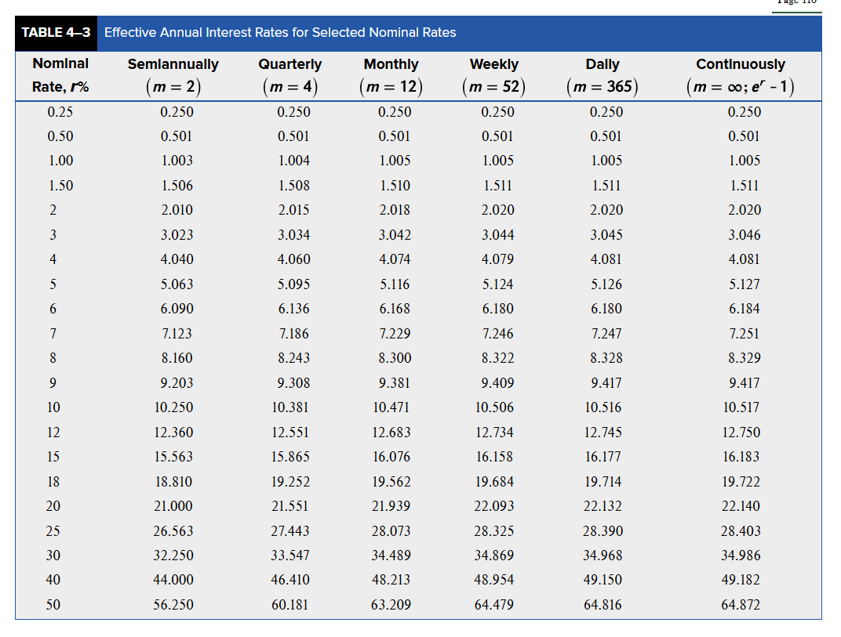Screen dimensions: 841x637
Task: Click the TABLE 4–3 label in the header
Action: [57, 33]
